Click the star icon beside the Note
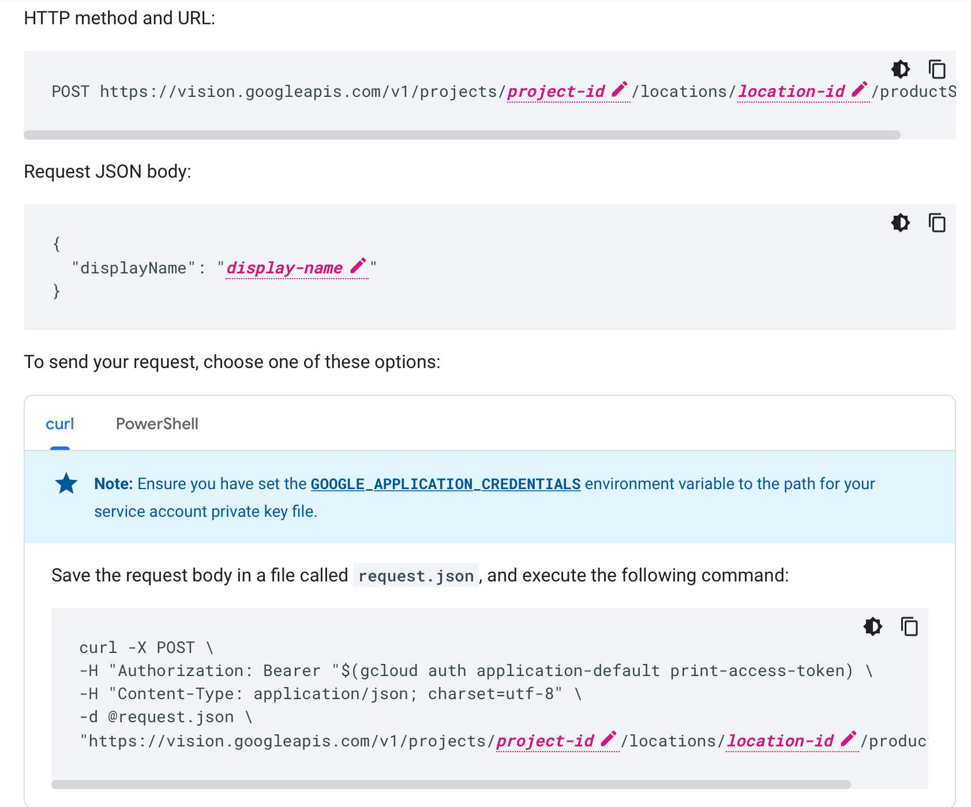Image resolution: width=971 pixels, height=807 pixels. click(x=66, y=483)
